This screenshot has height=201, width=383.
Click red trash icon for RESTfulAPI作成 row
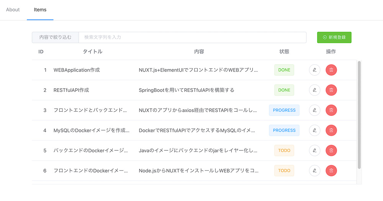click(x=331, y=90)
